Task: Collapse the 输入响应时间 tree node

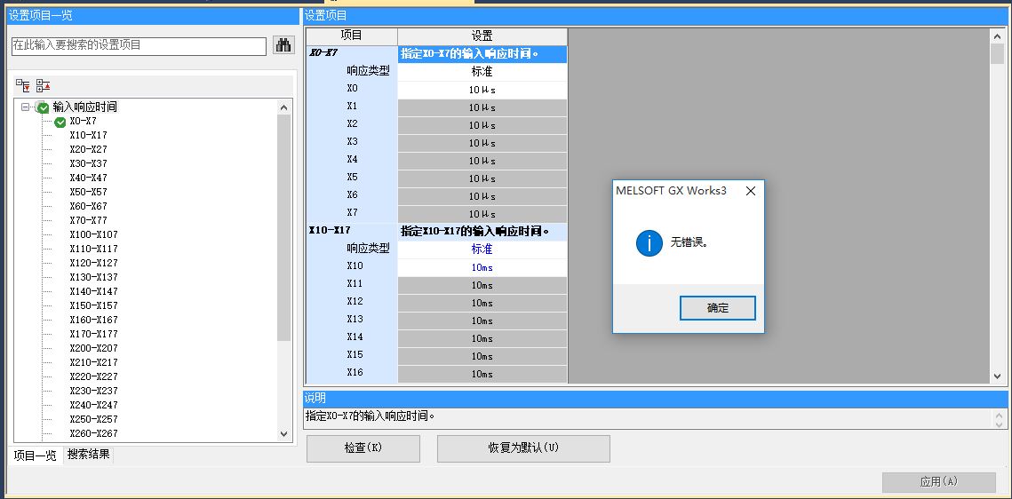Action: tap(26, 107)
